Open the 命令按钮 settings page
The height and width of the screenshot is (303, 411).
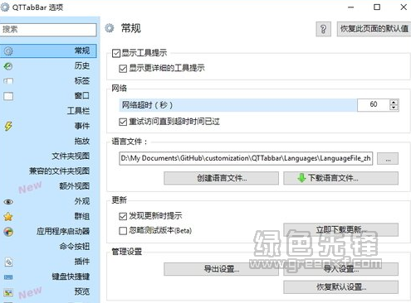(48, 247)
